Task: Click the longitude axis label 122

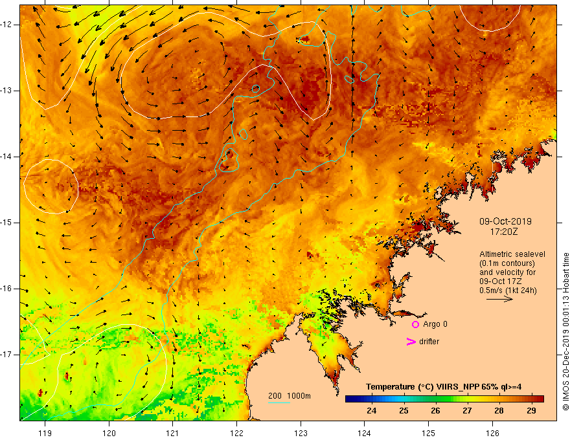Action: (x=236, y=433)
